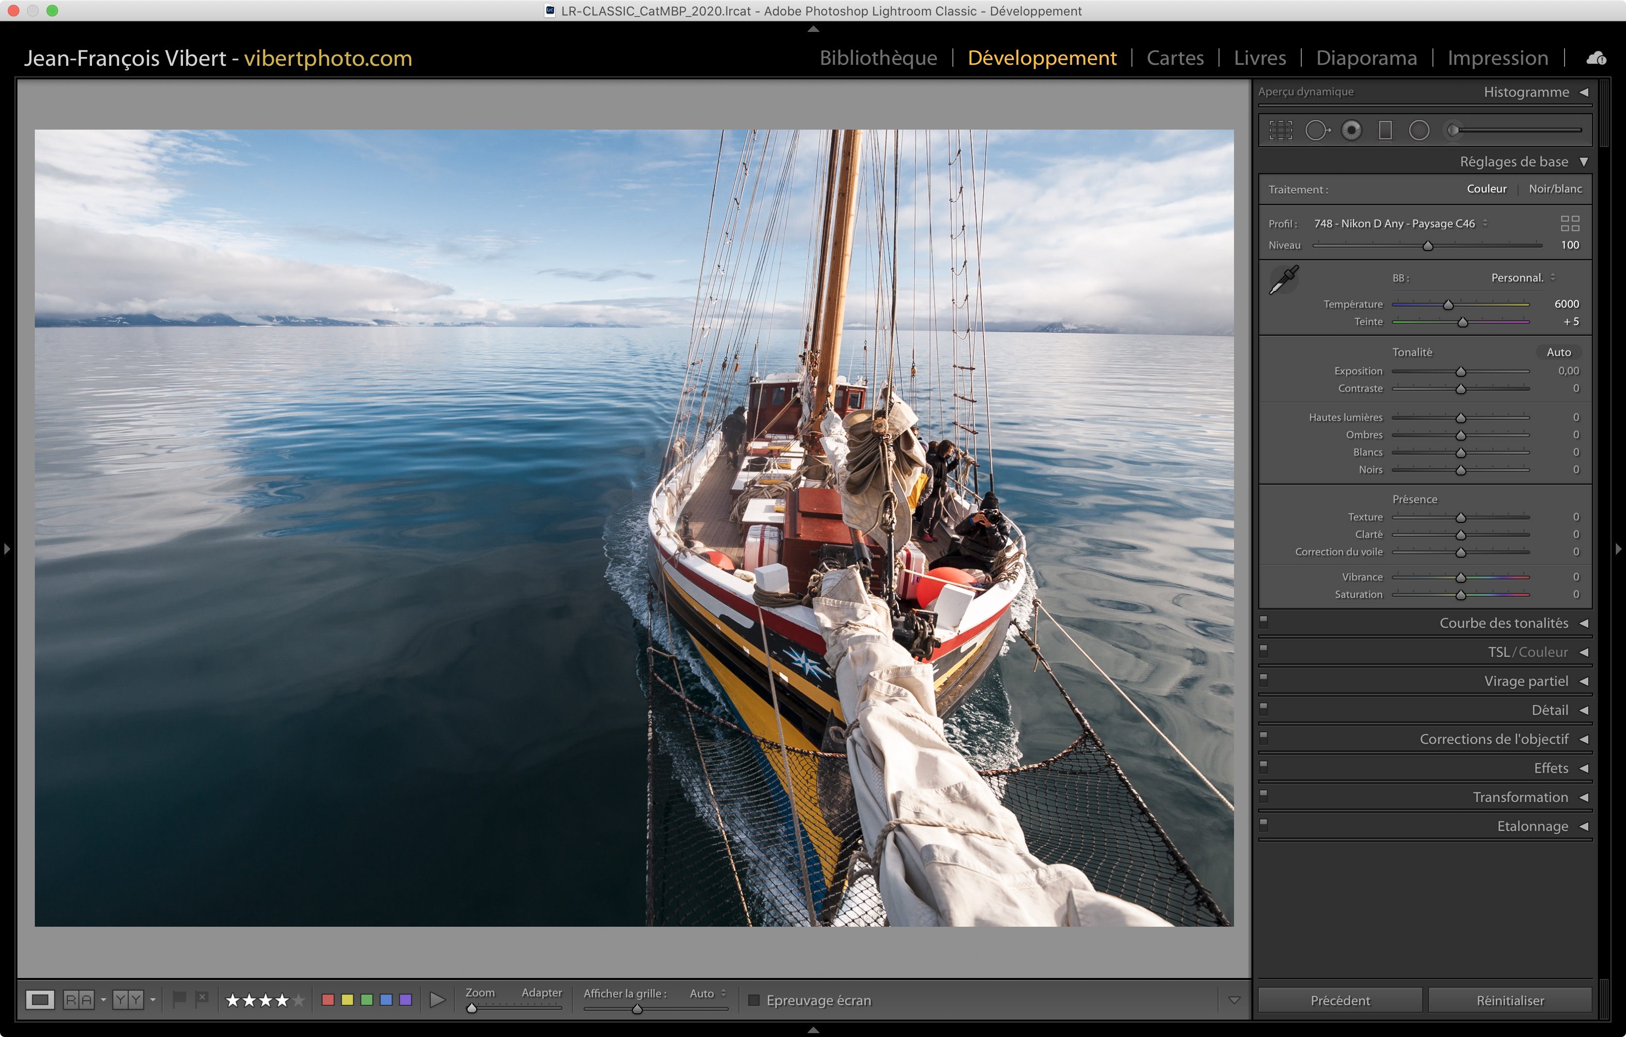1626x1037 pixels.
Task: Click the Réinitialiser button
Action: click(x=1509, y=1000)
